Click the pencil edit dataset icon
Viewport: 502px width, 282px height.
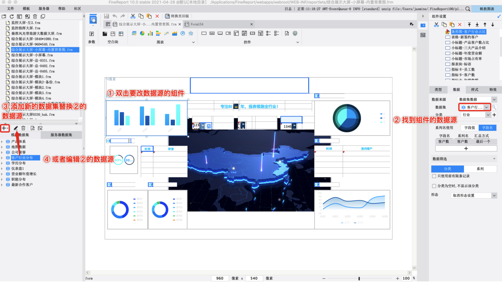coord(16,128)
